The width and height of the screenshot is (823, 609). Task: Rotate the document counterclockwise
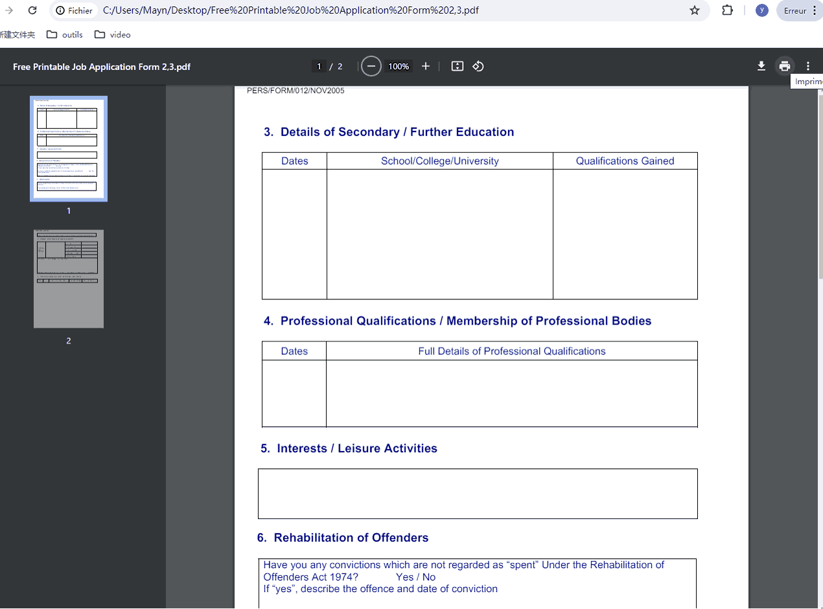478,66
